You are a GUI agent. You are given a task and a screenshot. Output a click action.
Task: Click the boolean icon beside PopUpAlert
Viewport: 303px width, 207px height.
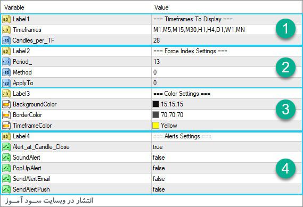(6, 168)
